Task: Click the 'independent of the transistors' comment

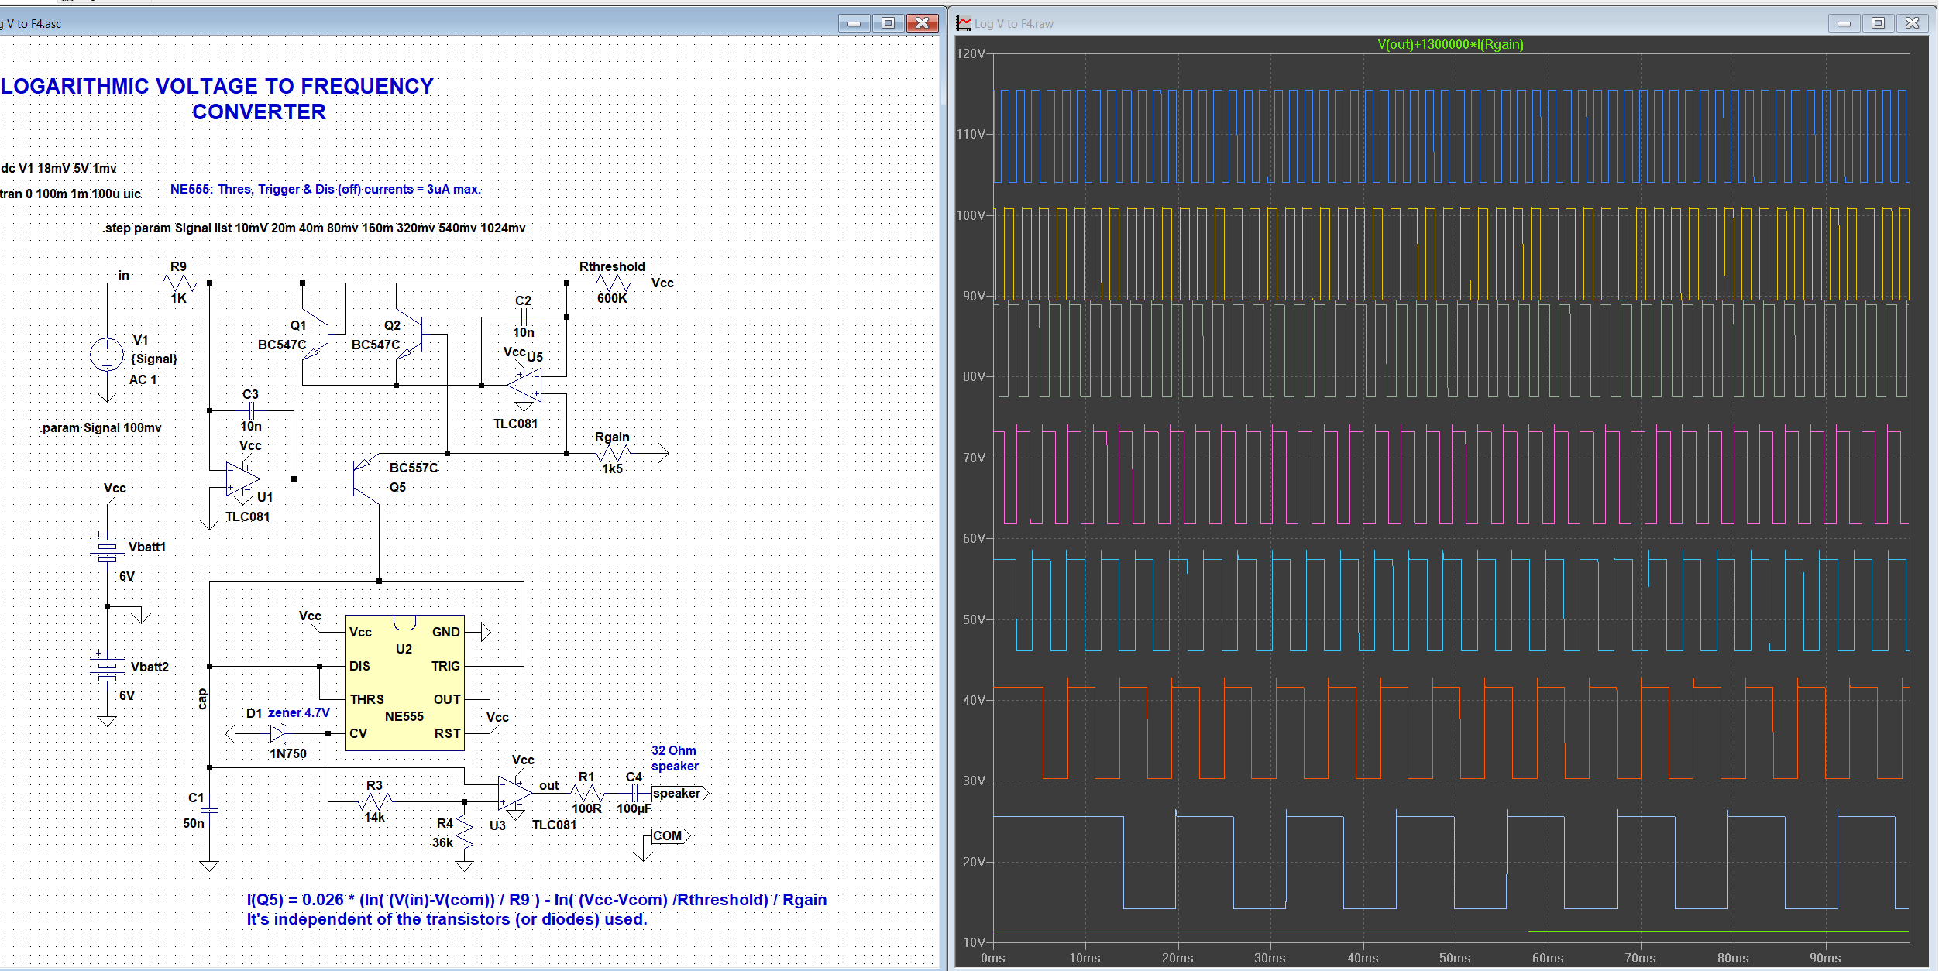Action: pos(446,919)
